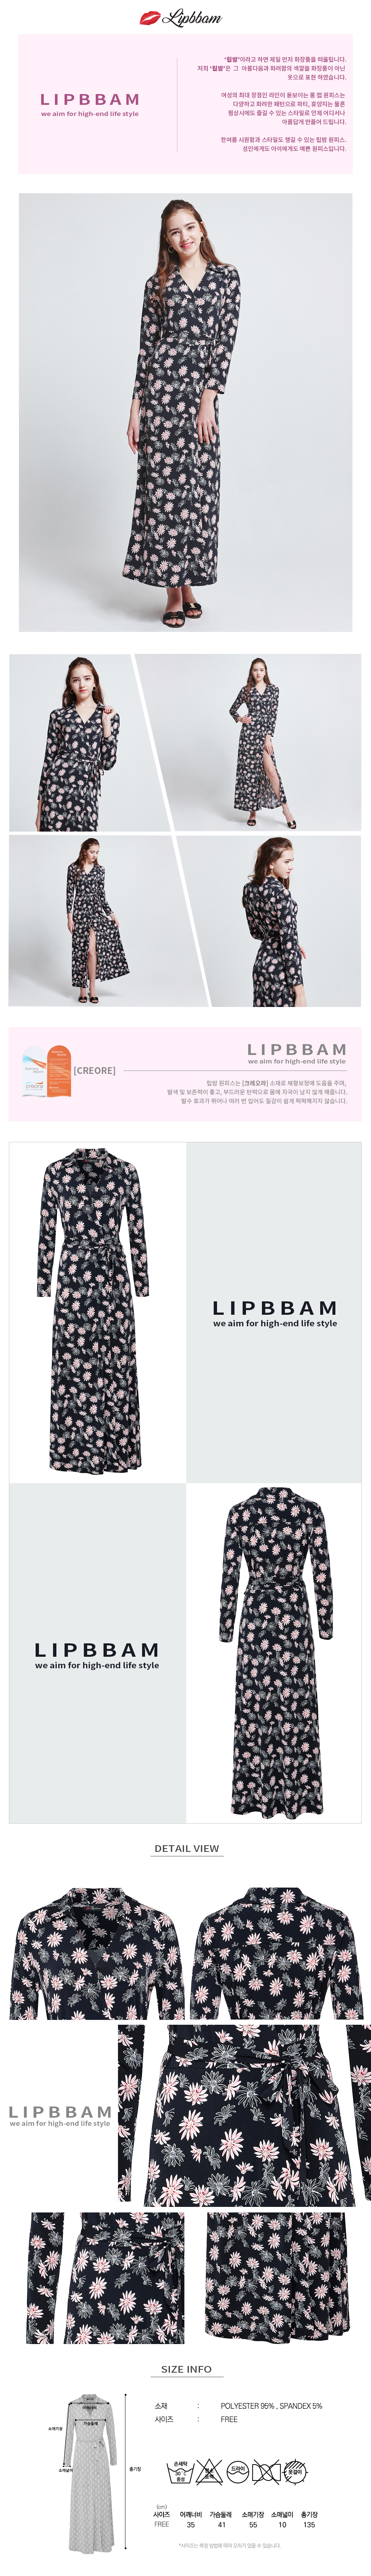Click the CREORE product package image

pos(47,1070)
